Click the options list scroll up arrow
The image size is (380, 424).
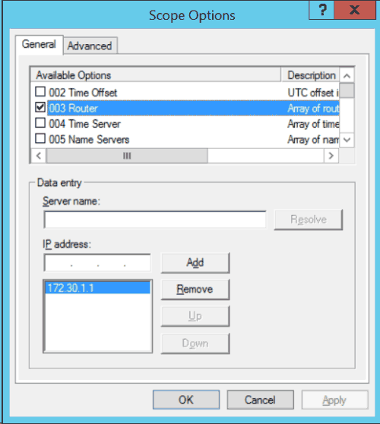pos(347,76)
